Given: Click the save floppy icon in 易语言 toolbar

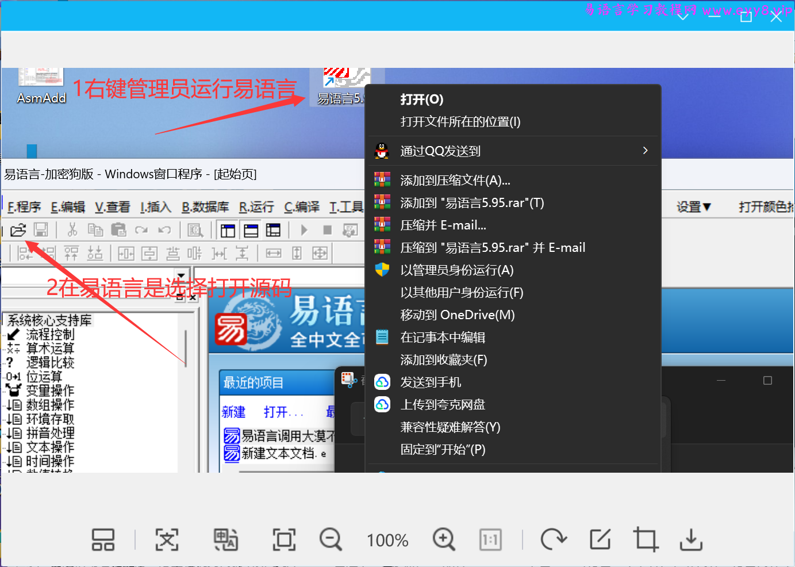Looking at the screenshot, I should 41,230.
